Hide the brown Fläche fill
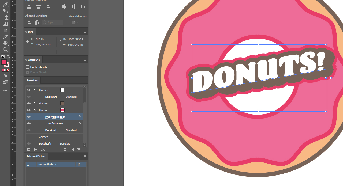 point(29,103)
